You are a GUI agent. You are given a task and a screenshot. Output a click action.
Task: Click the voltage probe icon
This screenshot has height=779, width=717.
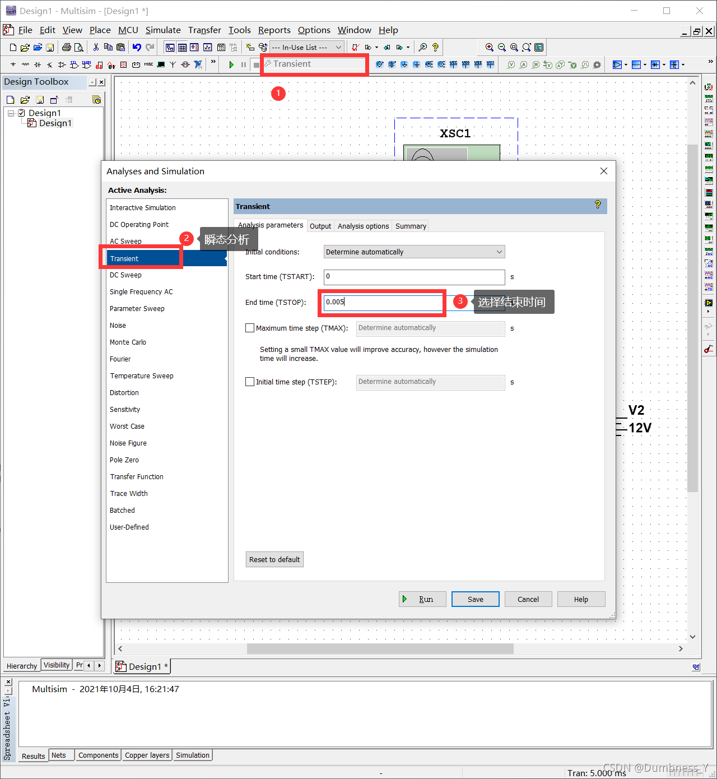tap(511, 64)
